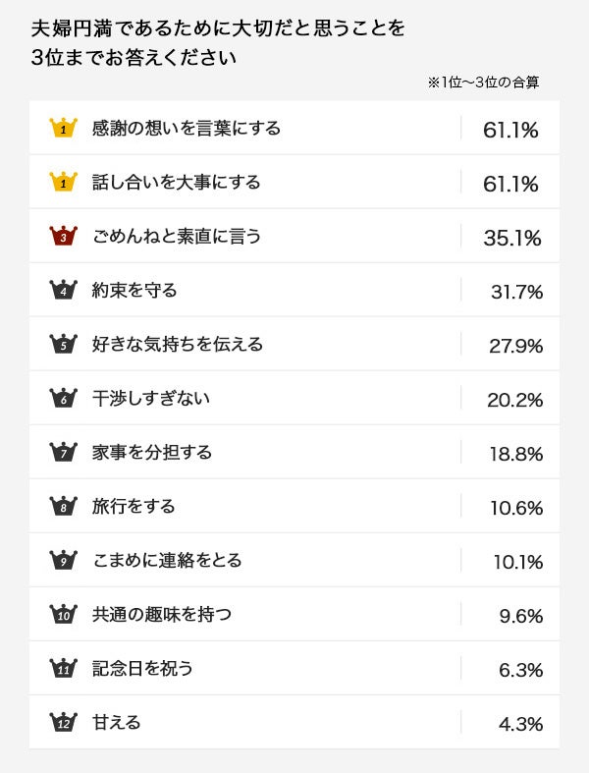The height and width of the screenshot is (773, 589).
Task: Click the survey question heading at top
Action: (x=218, y=41)
